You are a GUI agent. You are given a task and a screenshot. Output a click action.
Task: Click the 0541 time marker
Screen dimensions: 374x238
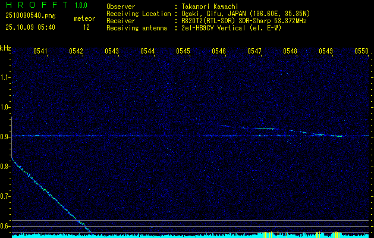tap(40, 52)
